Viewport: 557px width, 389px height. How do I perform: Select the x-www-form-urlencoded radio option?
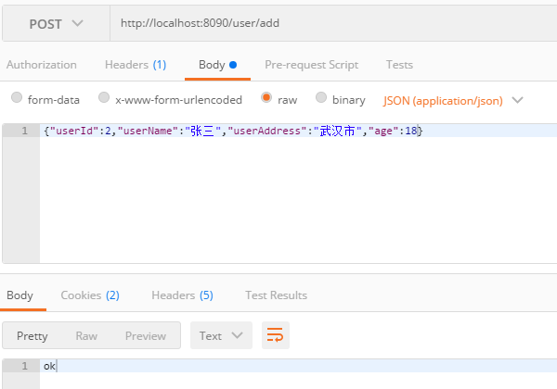point(104,97)
